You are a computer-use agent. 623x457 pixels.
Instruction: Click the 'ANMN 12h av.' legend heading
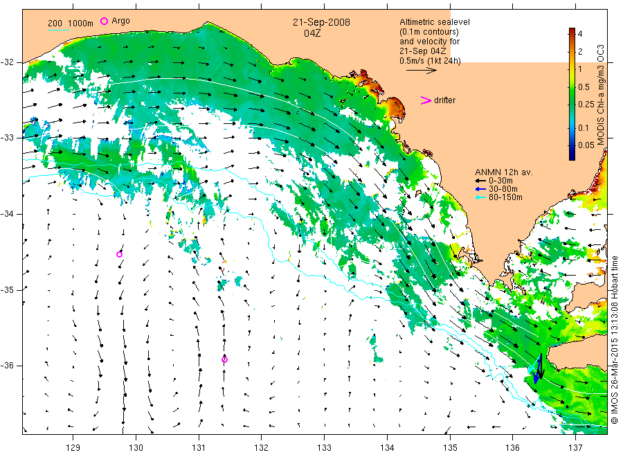pyautogui.click(x=504, y=172)
